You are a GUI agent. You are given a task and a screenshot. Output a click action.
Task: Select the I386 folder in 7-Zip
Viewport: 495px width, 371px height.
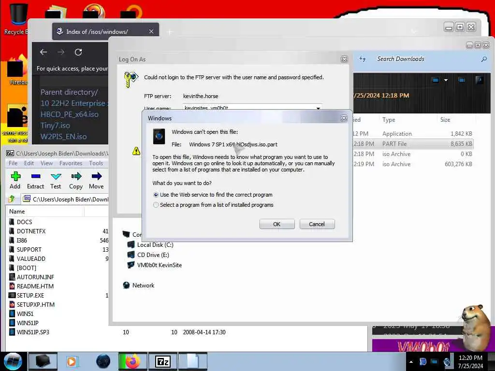point(22,241)
